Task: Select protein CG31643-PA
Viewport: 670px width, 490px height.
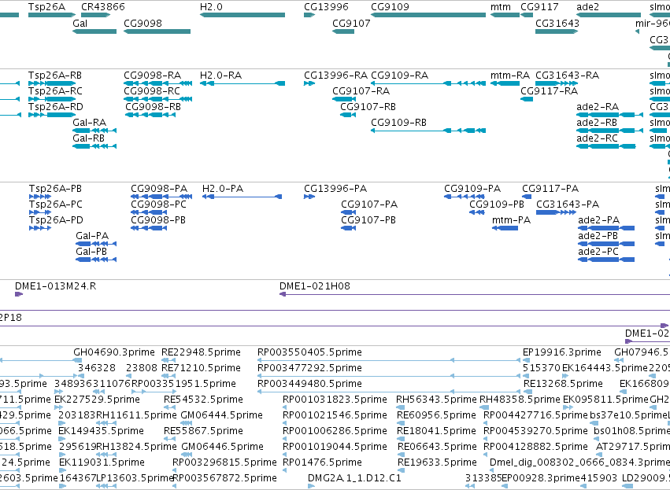Action: click(568, 204)
